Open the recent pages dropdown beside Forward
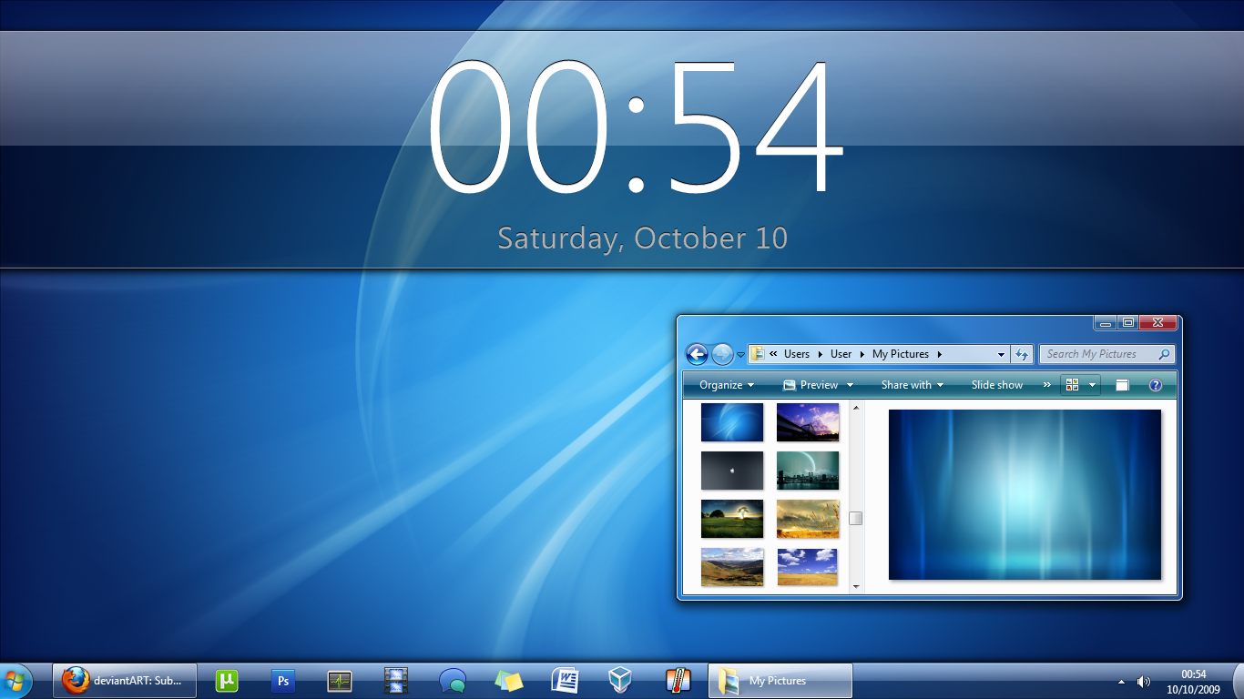The width and height of the screenshot is (1244, 699). 740,355
